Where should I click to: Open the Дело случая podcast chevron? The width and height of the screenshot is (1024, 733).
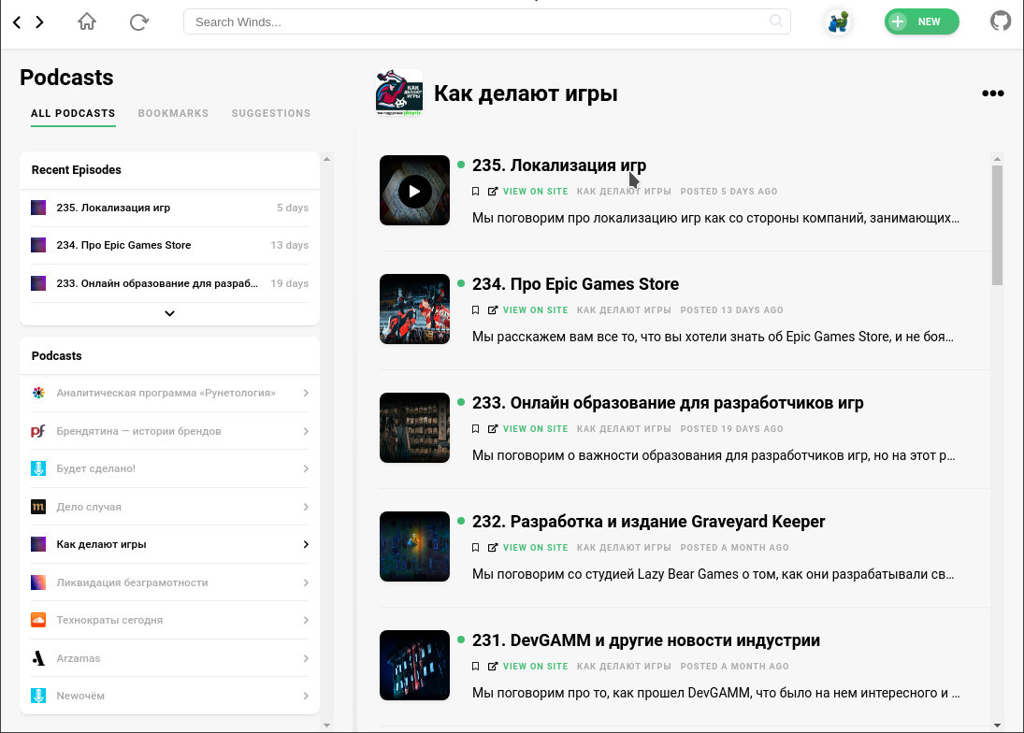pos(306,507)
